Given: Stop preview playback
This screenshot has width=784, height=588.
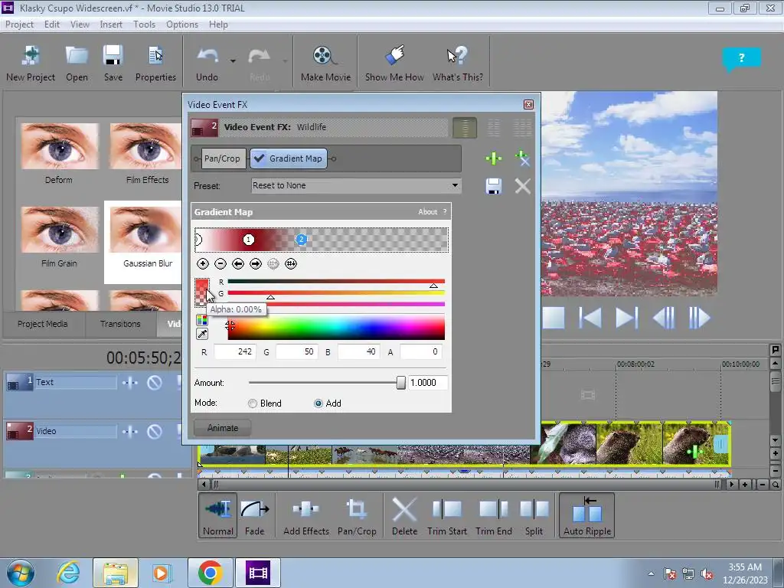Looking at the screenshot, I should [554, 318].
